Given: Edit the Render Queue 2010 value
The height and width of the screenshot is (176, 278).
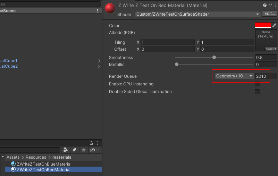Looking at the screenshot, I should (x=266, y=76).
